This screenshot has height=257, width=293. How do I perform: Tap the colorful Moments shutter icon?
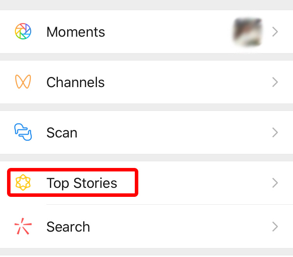(23, 31)
